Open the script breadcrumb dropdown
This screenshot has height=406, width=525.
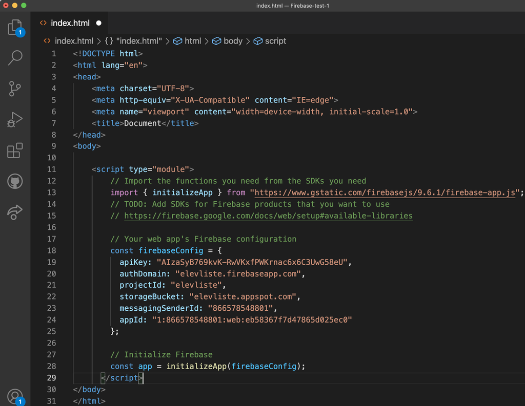(x=269, y=41)
